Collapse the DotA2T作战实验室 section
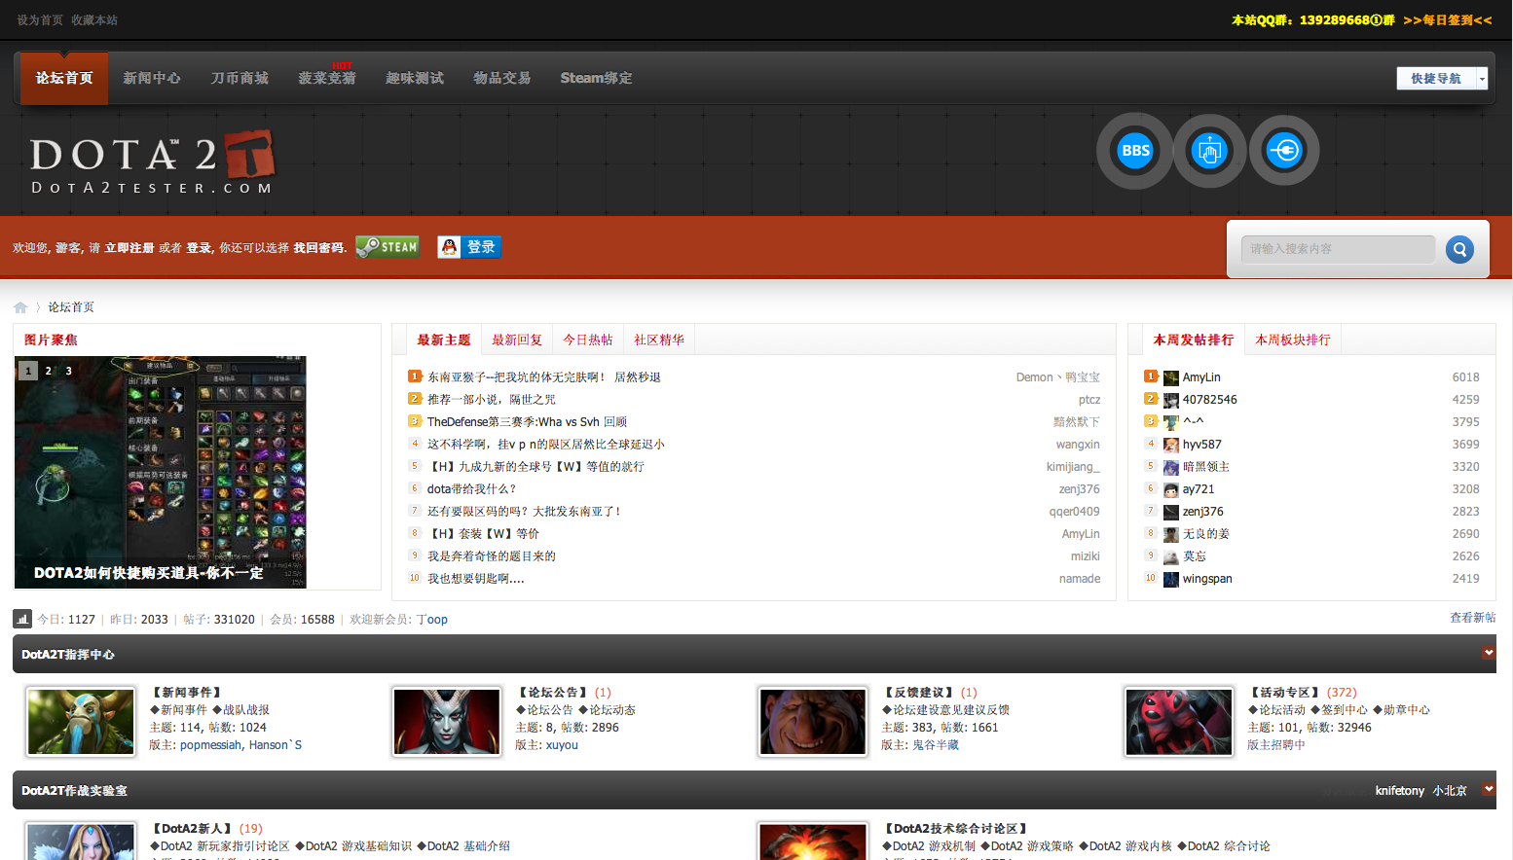Viewport: 1513px width, 860px height. (1489, 789)
